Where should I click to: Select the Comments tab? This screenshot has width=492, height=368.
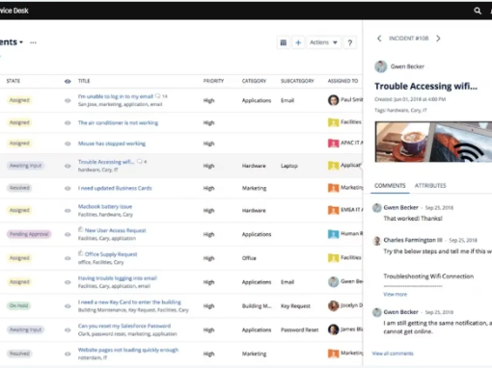point(390,186)
